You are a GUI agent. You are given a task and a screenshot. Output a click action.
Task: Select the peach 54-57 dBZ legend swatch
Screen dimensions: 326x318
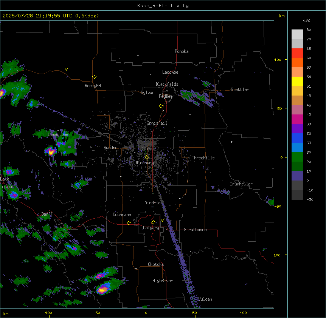coord(297,72)
